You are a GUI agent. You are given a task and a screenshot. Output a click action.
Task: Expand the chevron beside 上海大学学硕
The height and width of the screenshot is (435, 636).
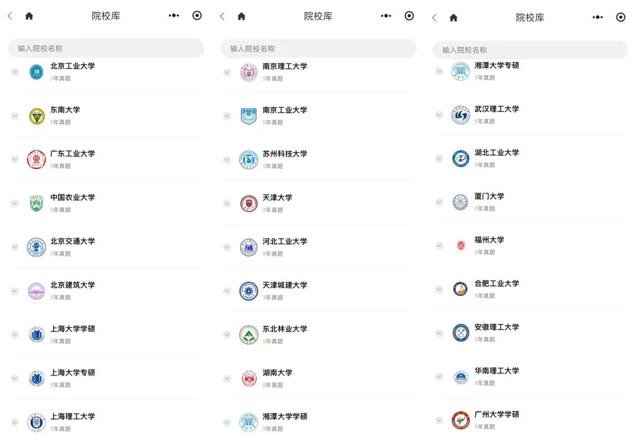tap(15, 335)
